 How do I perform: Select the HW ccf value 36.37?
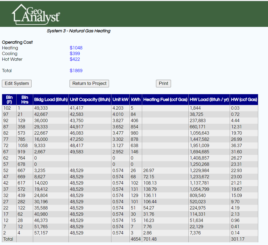tap(236, 145)
